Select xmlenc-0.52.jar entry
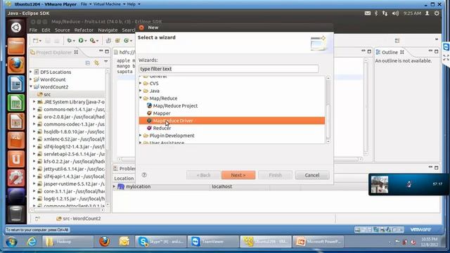The image size is (450, 253). (71, 139)
